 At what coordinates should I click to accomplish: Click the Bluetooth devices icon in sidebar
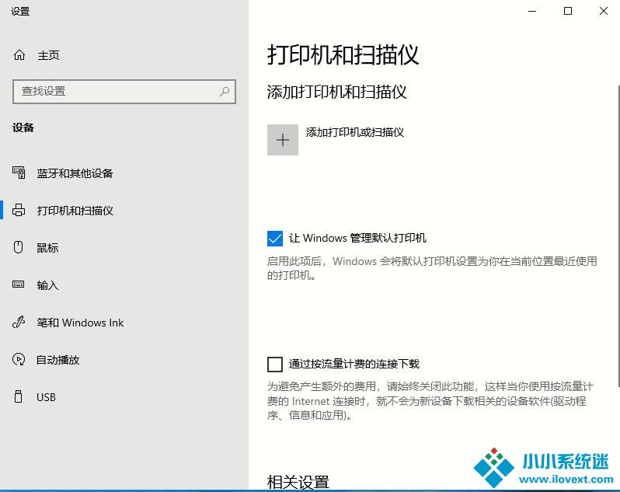click(x=19, y=173)
